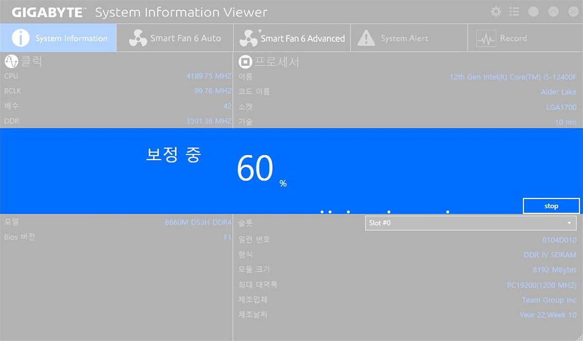Screen dimensions: 583x341
Task: Click the processor chip icon beside 프로세서
Action: pyautogui.click(x=244, y=62)
